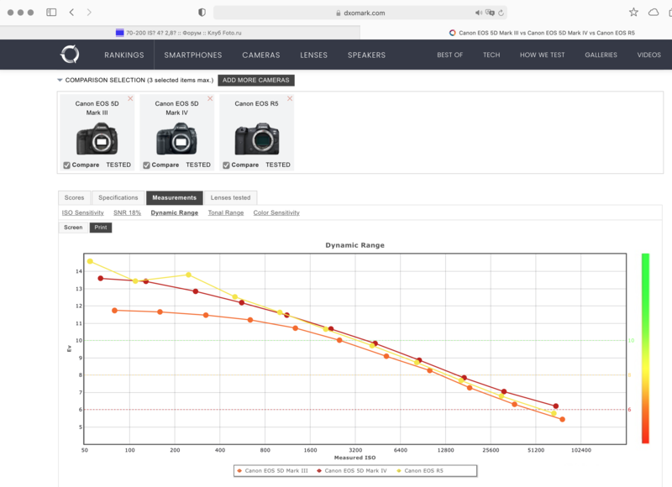Open the Lenses tested tab
Viewport: 672px width, 487px height.
(x=229, y=198)
